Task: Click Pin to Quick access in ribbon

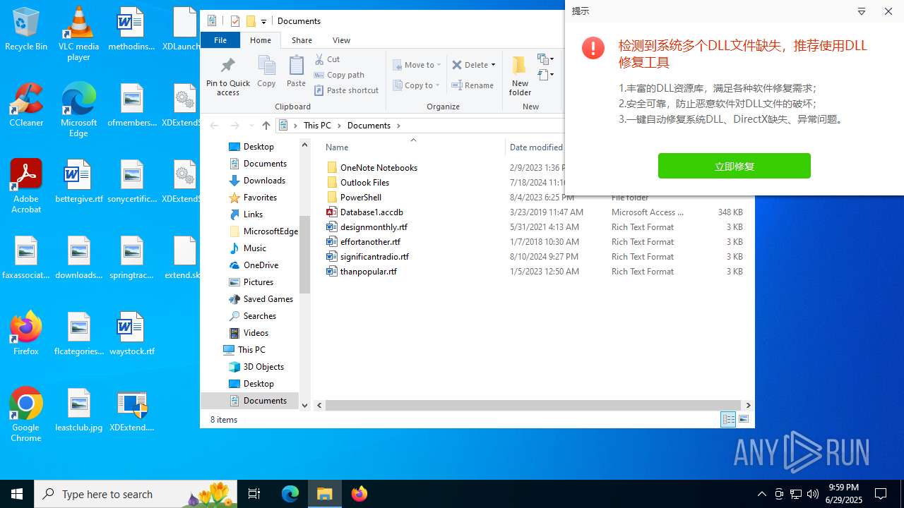Action: 228,76
